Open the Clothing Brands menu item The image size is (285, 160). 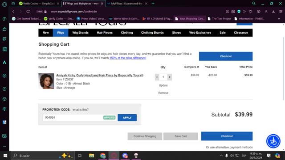(x=152, y=32)
